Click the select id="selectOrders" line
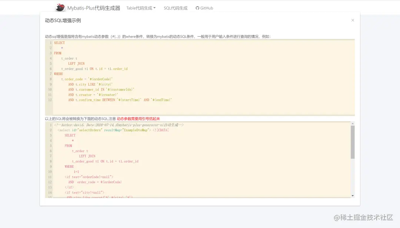The image size is (400, 228). (x=113, y=130)
